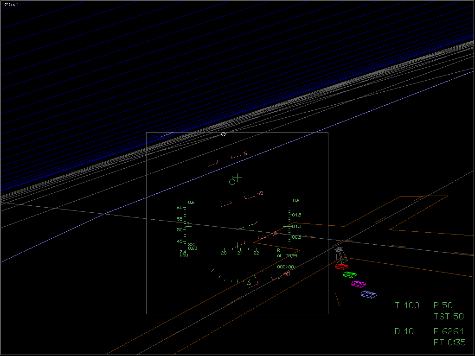Click the '0.83' value under XXX
The height and width of the screenshot is (356, 475).
pos(193,248)
